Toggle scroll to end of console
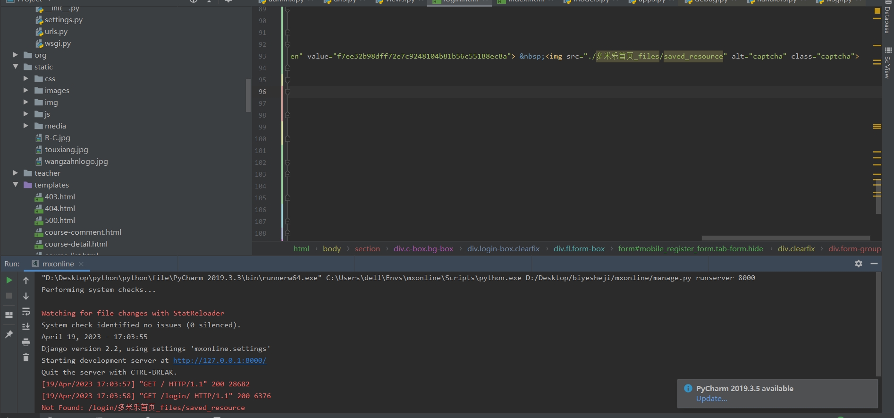 (26, 326)
